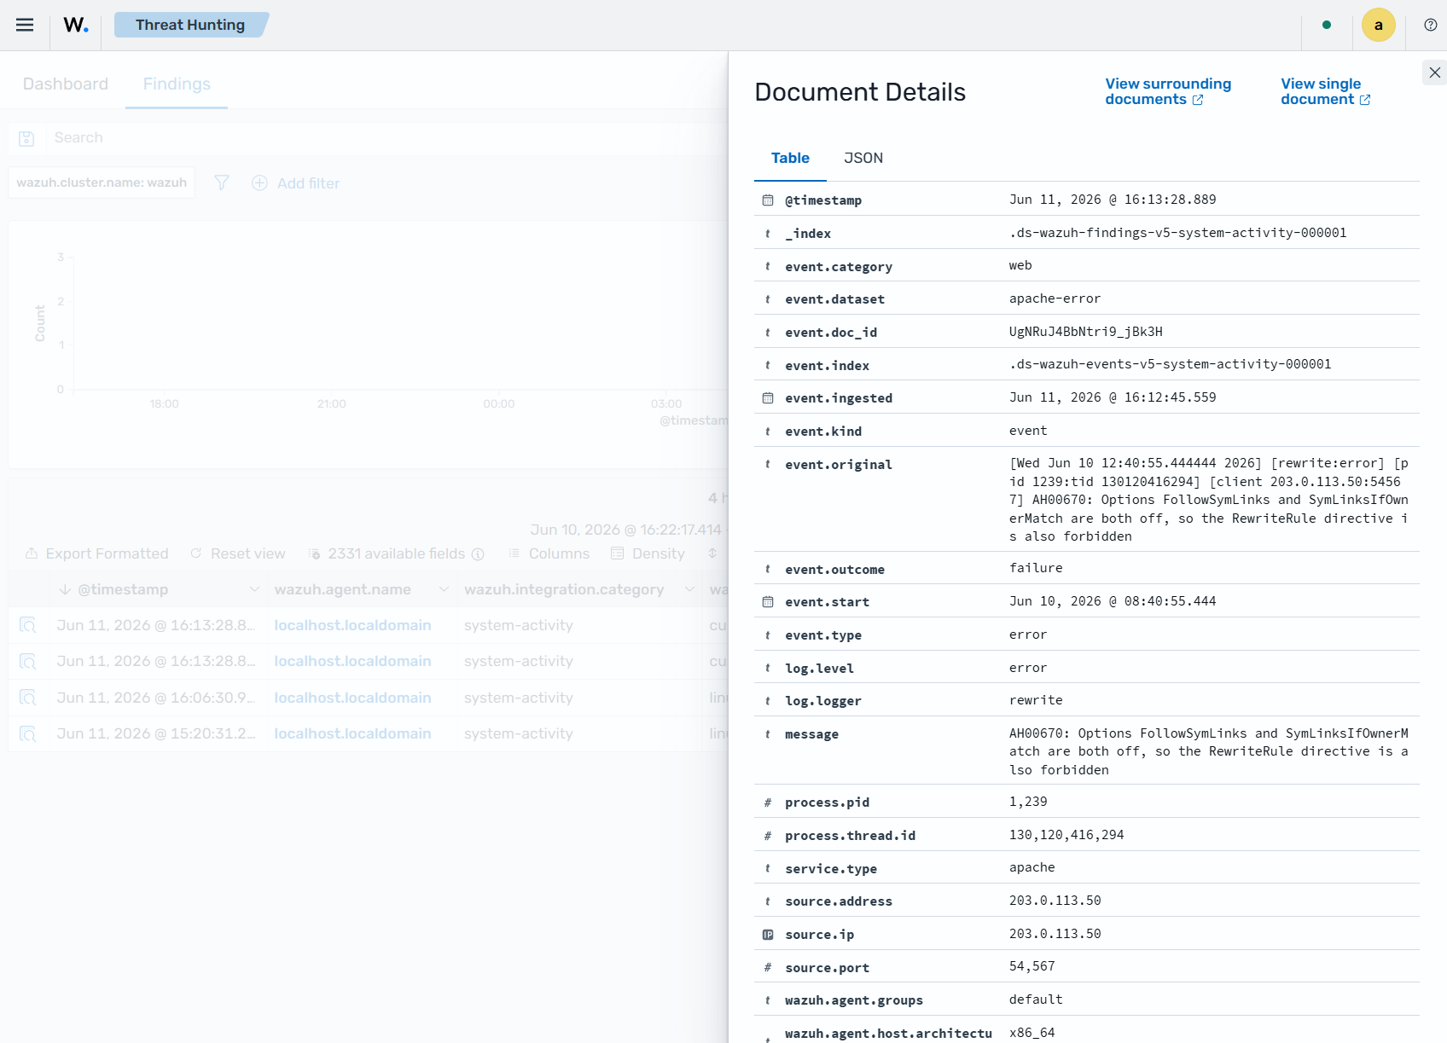Click the Threat Hunting breadcrumb

click(190, 25)
